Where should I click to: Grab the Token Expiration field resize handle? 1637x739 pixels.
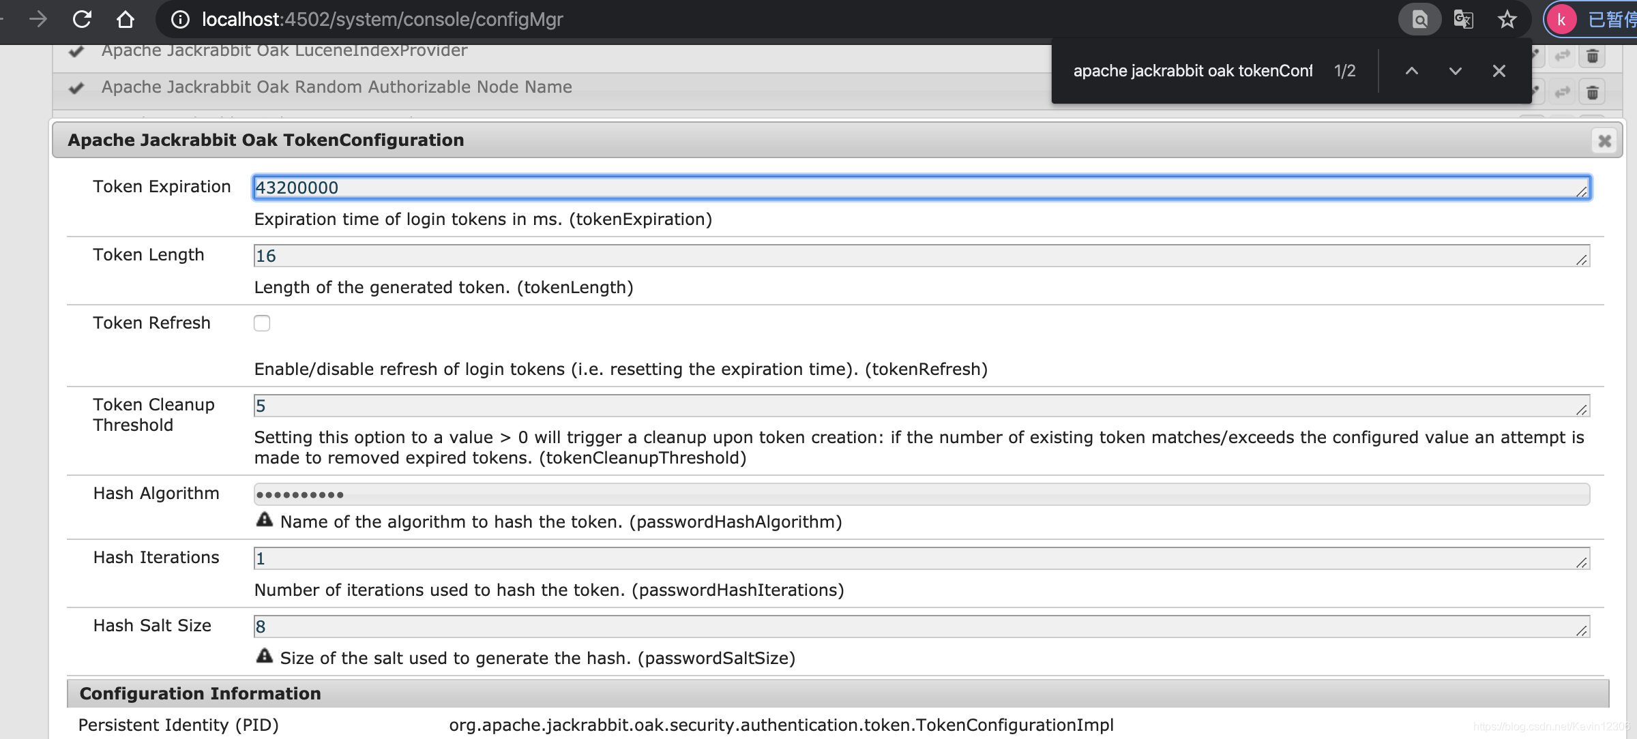click(1582, 192)
